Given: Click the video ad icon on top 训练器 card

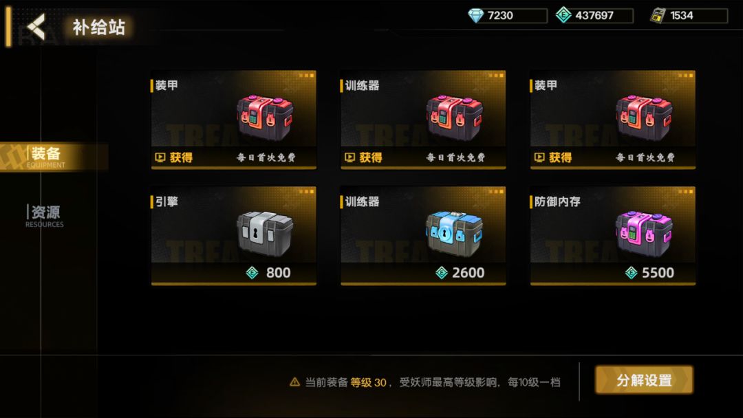Looking at the screenshot, I should pos(349,157).
